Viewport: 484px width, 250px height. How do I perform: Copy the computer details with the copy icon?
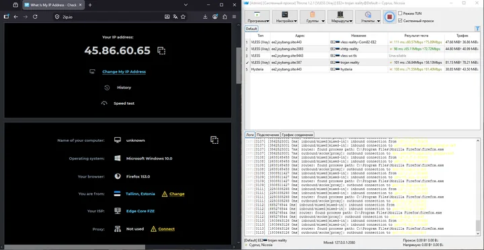coord(214,140)
